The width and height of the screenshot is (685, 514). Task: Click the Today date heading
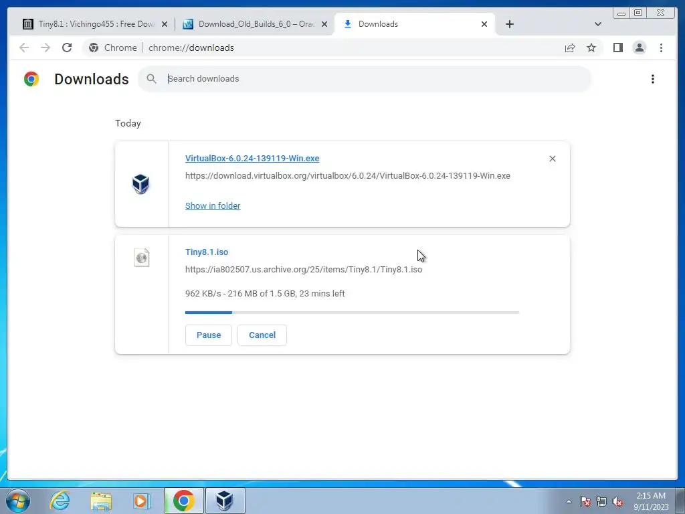pyautogui.click(x=128, y=124)
